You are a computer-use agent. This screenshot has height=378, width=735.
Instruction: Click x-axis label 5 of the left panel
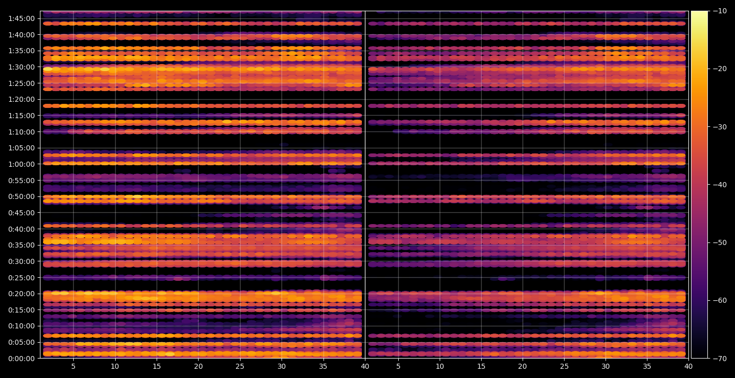(x=73, y=366)
